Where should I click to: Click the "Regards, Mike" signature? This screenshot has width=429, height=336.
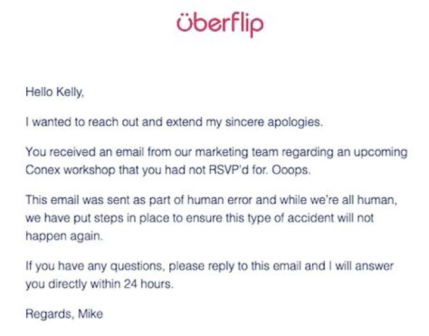pyautogui.click(x=64, y=314)
